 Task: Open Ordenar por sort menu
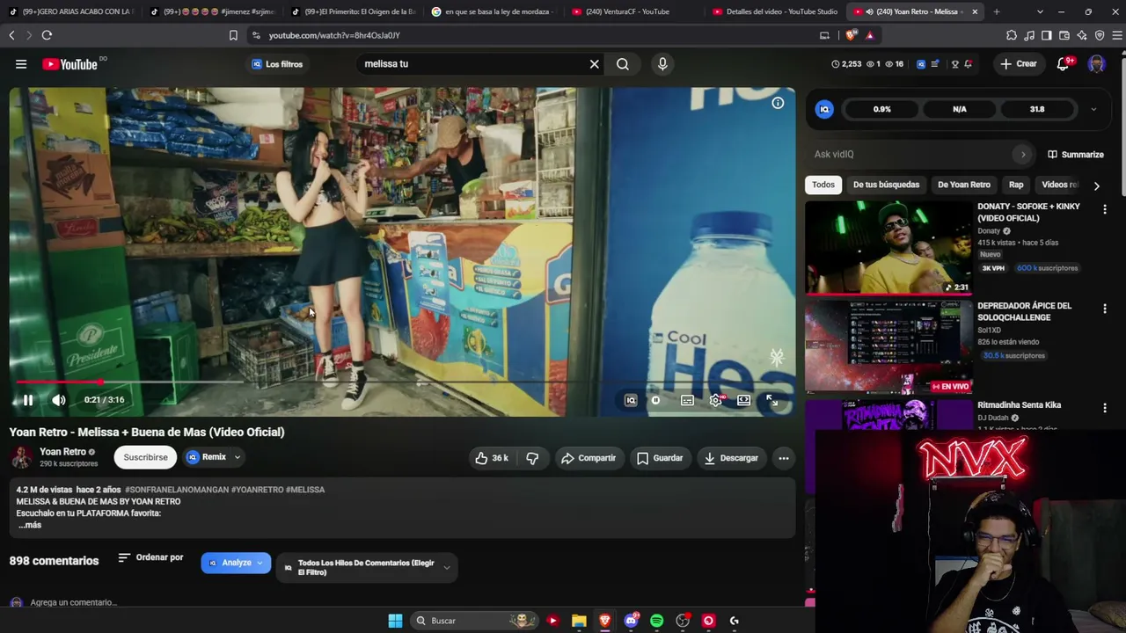pyautogui.click(x=151, y=557)
